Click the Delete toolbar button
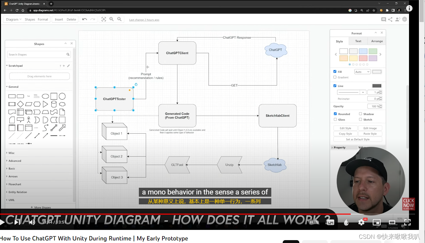The image size is (425, 243). tap(71, 19)
